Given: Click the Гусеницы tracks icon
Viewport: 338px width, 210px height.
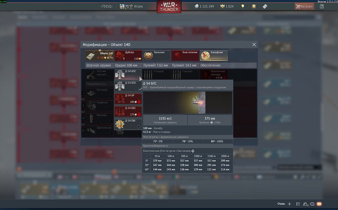Looking at the screenshot, I should click(91, 93).
